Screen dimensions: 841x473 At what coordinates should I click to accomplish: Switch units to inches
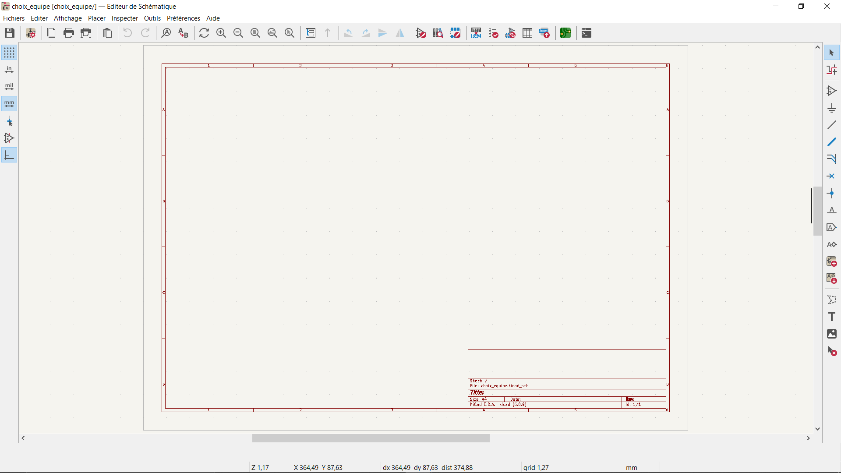click(9, 70)
